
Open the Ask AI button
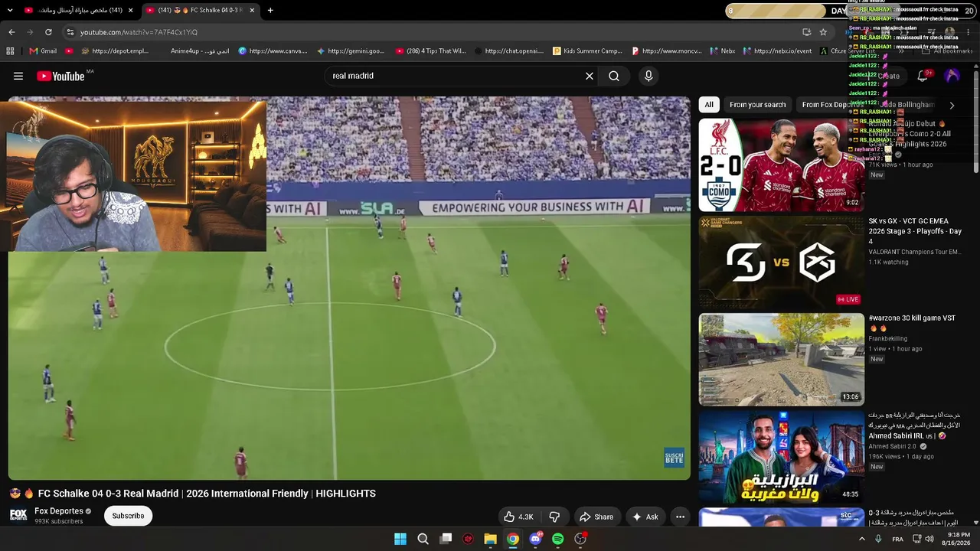click(x=645, y=517)
